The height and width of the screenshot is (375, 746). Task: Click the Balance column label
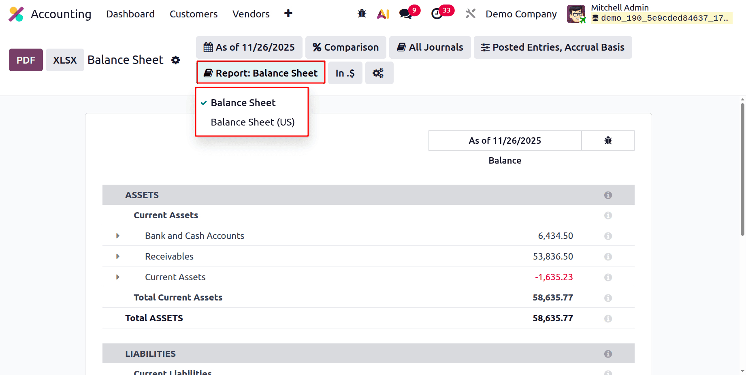[x=505, y=160]
